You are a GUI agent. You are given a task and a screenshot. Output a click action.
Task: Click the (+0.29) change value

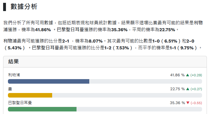pyautogui.click(x=196, y=75)
